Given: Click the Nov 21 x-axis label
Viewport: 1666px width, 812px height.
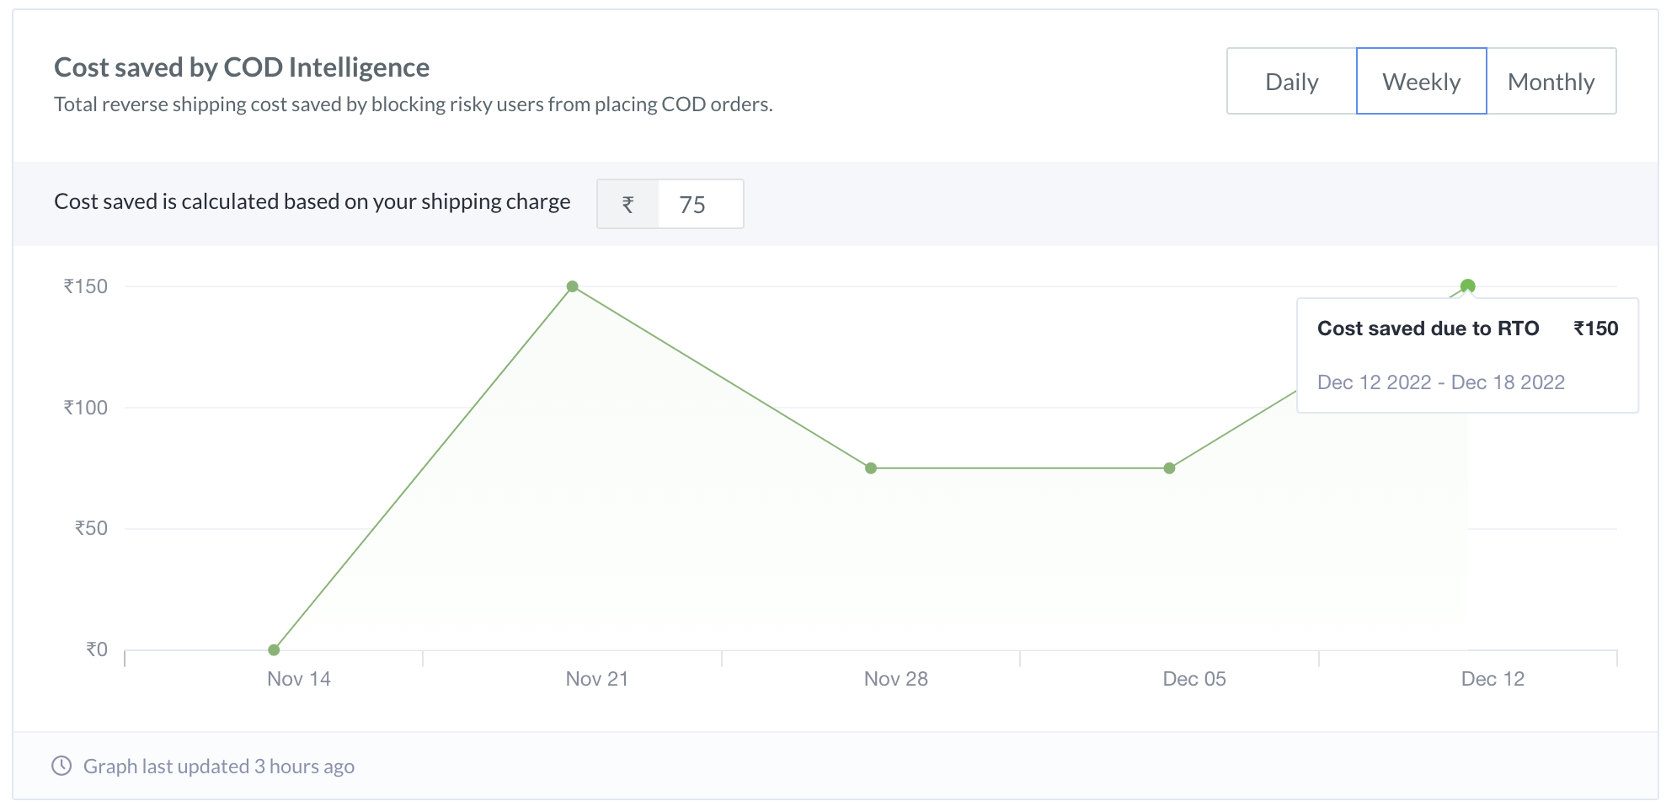Looking at the screenshot, I should click(x=597, y=679).
